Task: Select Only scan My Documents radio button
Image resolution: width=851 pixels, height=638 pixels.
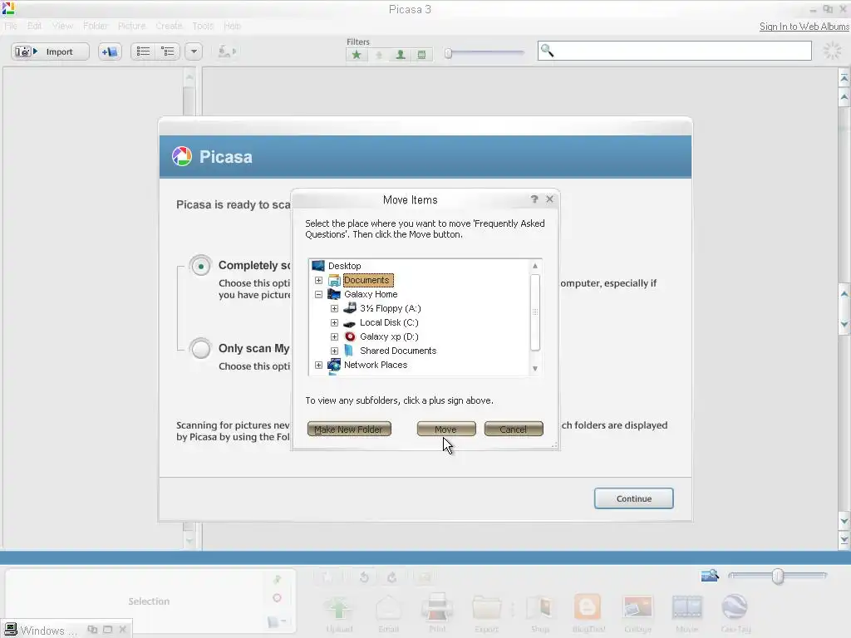Action: point(201,349)
